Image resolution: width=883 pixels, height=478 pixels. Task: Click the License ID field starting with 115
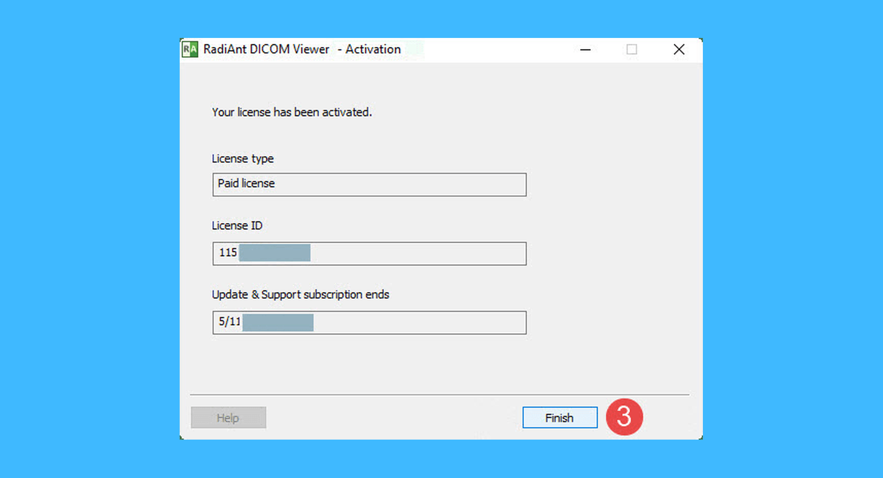click(x=370, y=253)
